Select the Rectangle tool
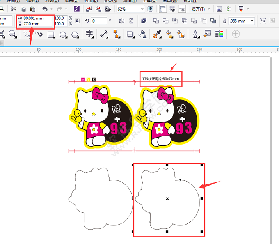 pyautogui.click(x=51, y=35)
